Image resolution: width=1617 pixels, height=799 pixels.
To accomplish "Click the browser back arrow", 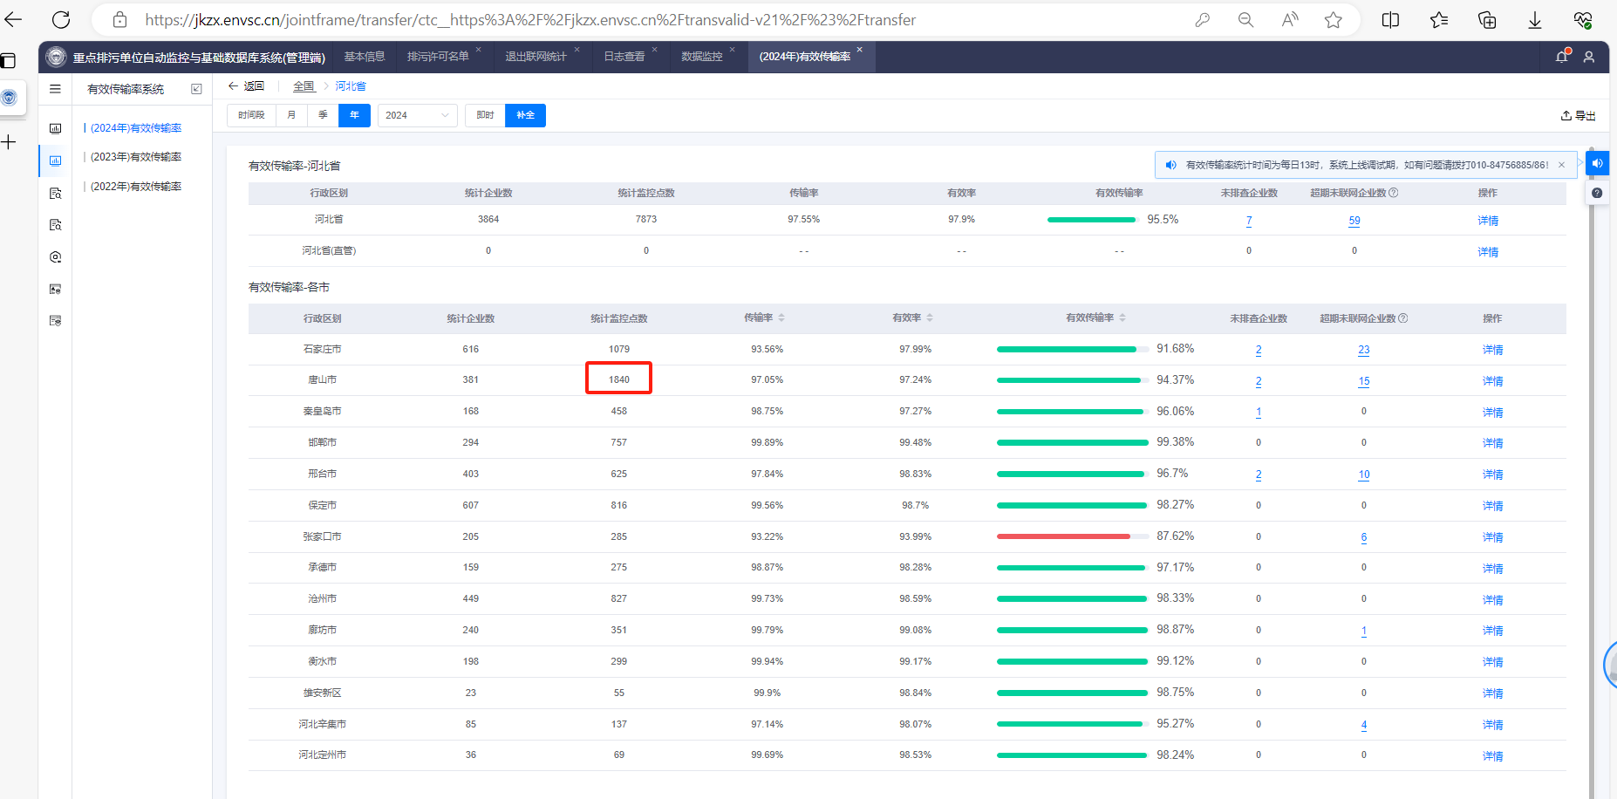I will pos(14,19).
